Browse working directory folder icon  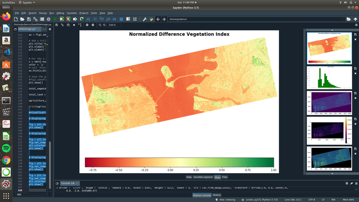(349, 19)
